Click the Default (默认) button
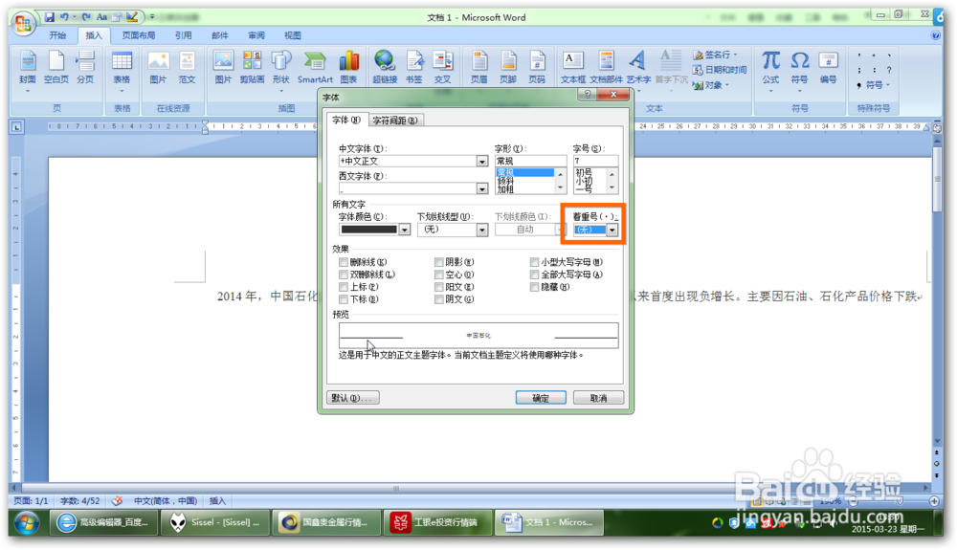Screen dimensions: 957x550 click(353, 398)
